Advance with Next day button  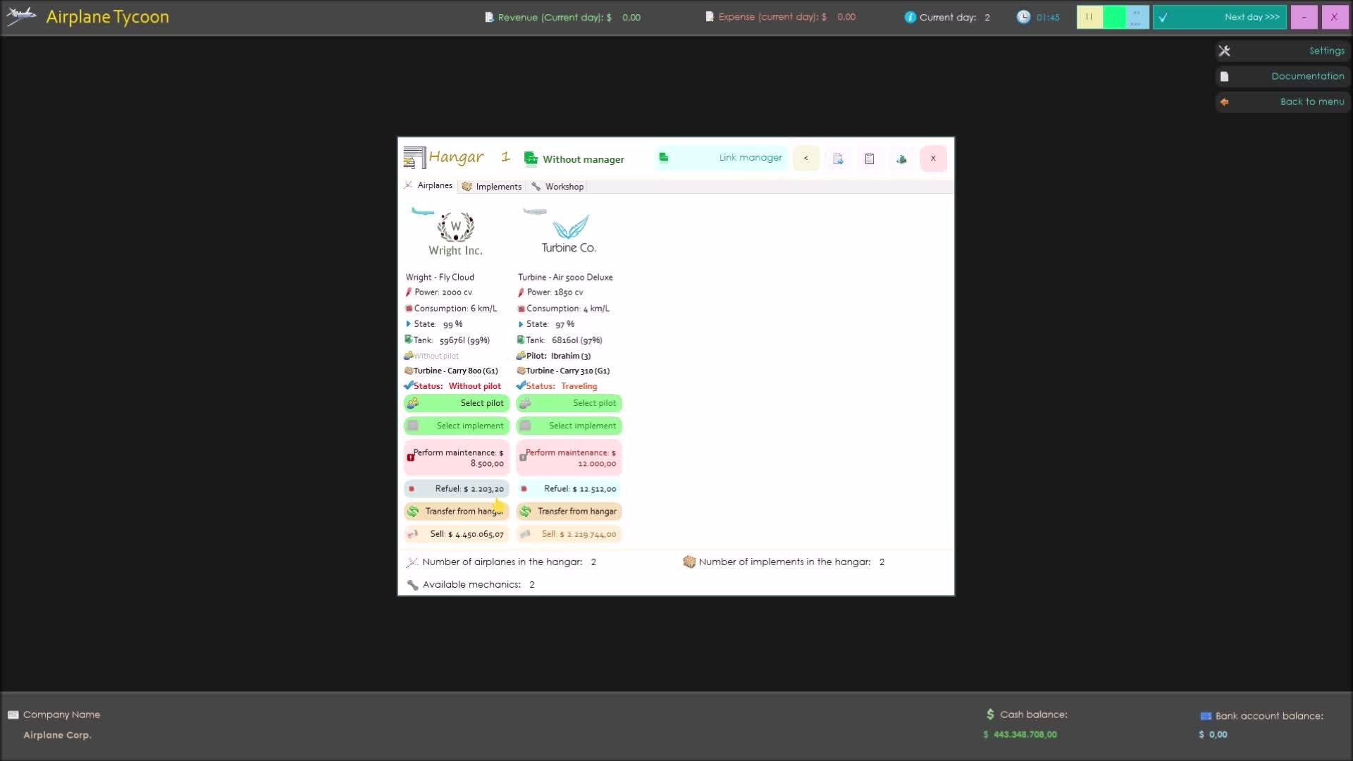tap(1219, 17)
